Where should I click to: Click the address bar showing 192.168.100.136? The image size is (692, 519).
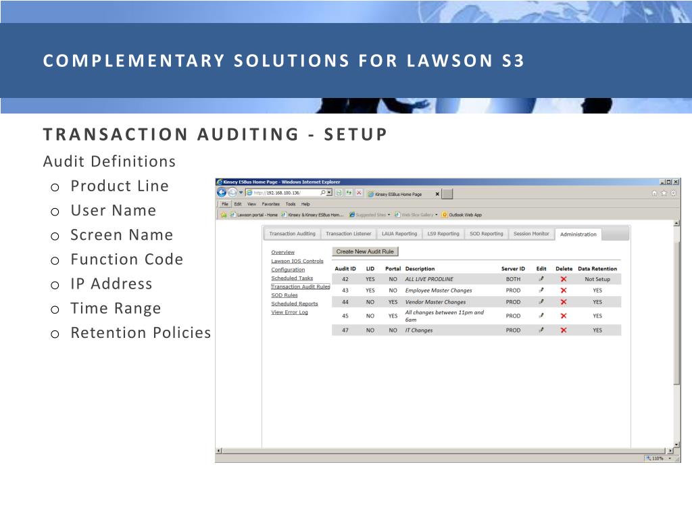[286, 193]
